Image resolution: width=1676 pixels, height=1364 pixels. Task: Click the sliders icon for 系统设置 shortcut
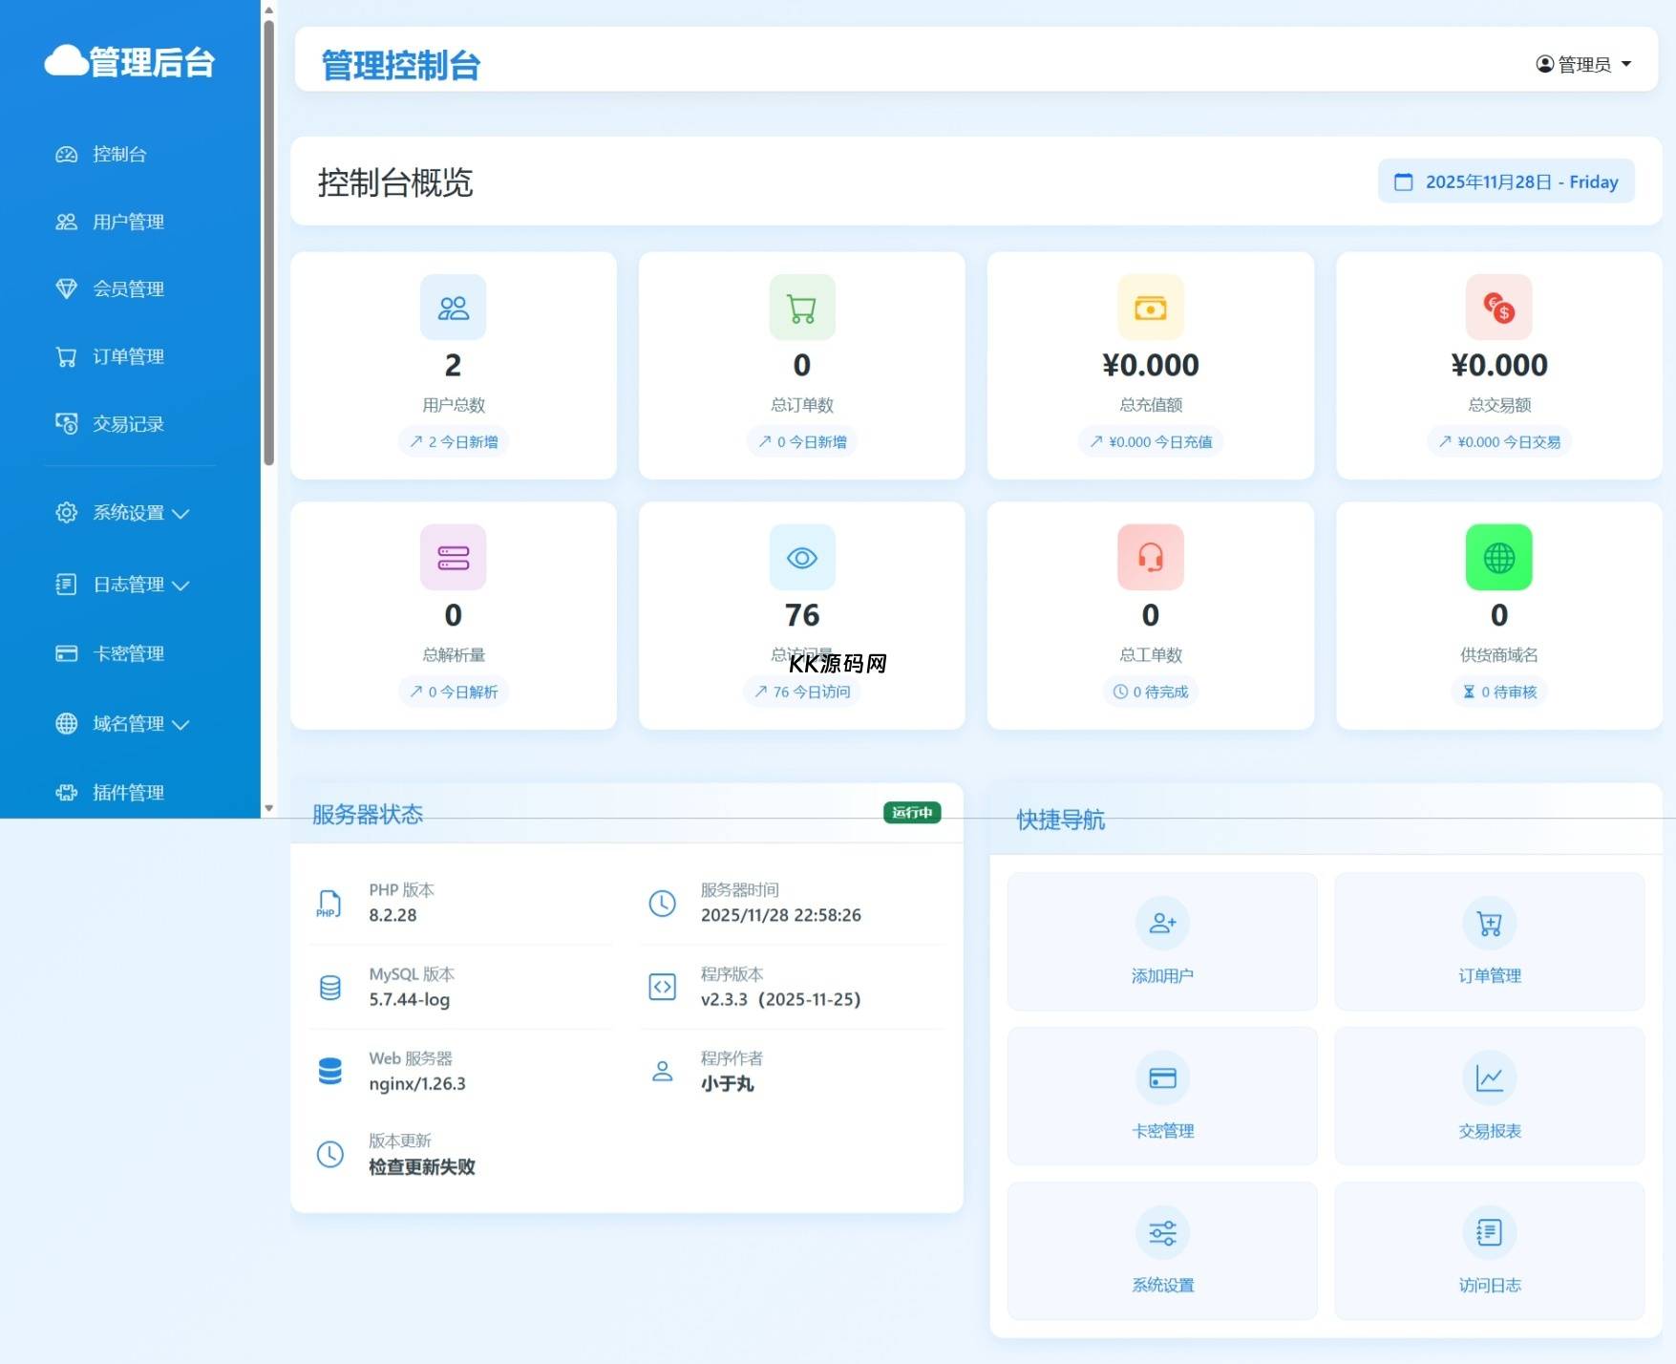[1162, 1232]
